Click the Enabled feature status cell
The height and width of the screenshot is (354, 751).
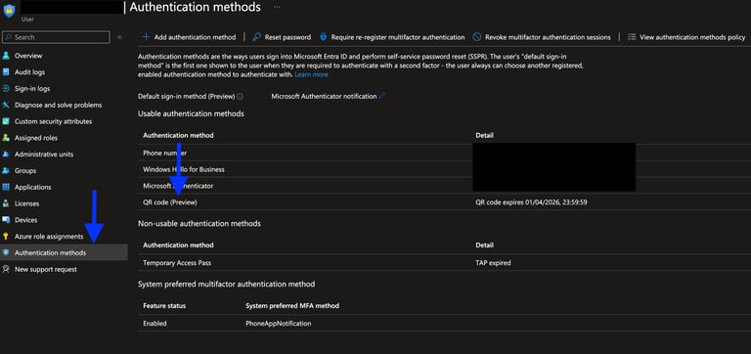click(x=155, y=324)
